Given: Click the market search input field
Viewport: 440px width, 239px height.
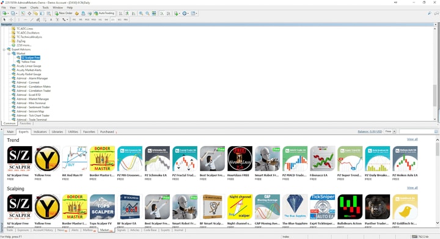Looking at the screenshot, I should (416, 131).
